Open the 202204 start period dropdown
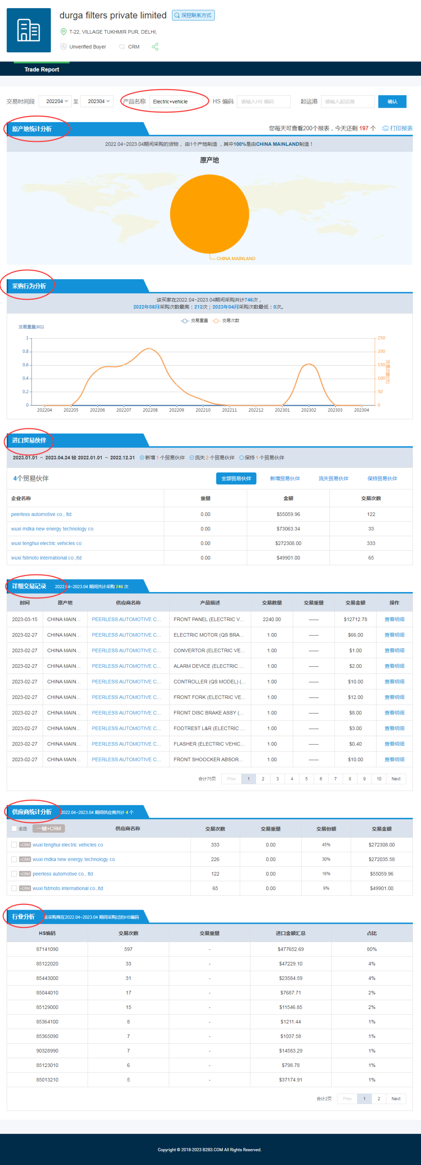The width and height of the screenshot is (421, 1165). click(55, 101)
